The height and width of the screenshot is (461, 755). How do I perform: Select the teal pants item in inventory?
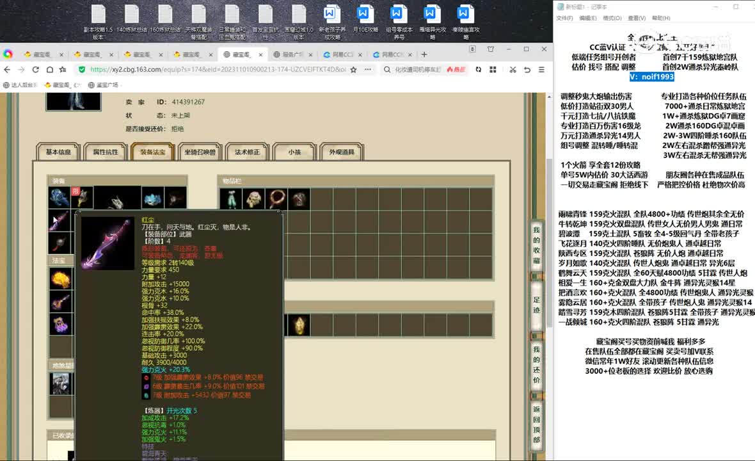tap(231, 198)
